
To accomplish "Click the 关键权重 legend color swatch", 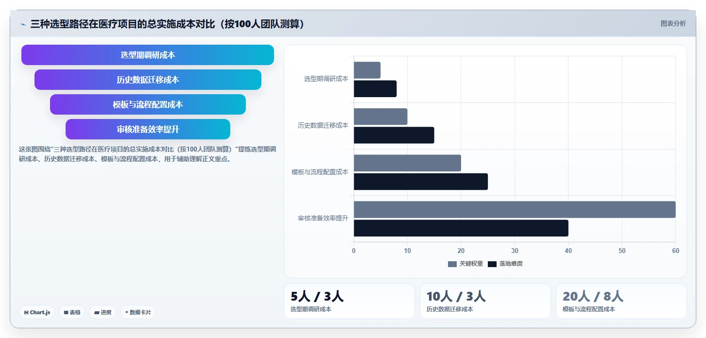I will pyautogui.click(x=452, y=264).
